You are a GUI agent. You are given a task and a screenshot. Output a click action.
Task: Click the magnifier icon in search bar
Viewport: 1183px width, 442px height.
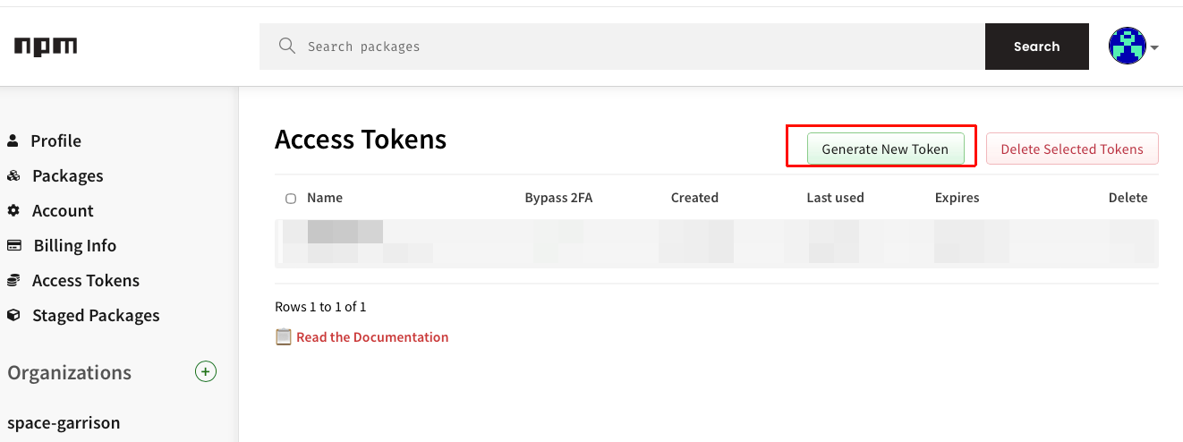(x=286, y=46)
